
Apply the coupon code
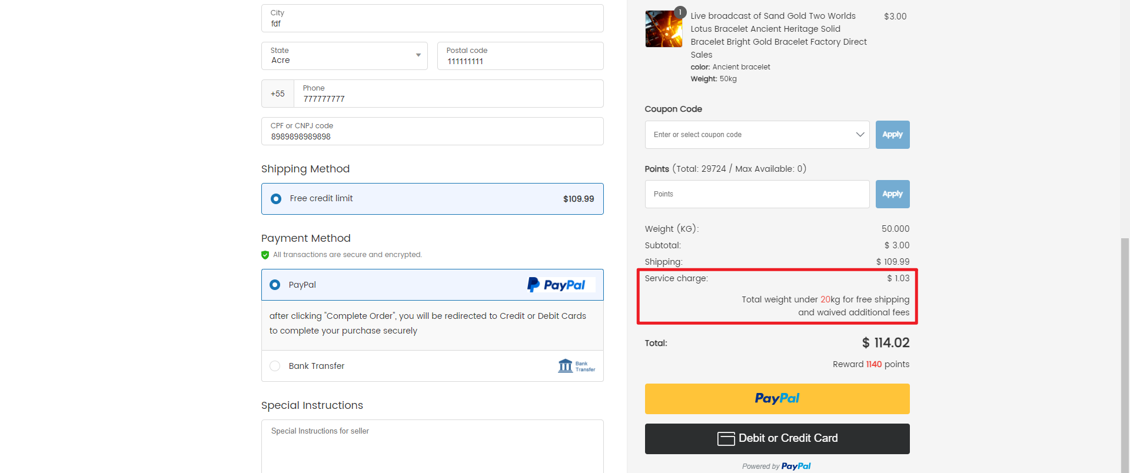coord(892,135)
